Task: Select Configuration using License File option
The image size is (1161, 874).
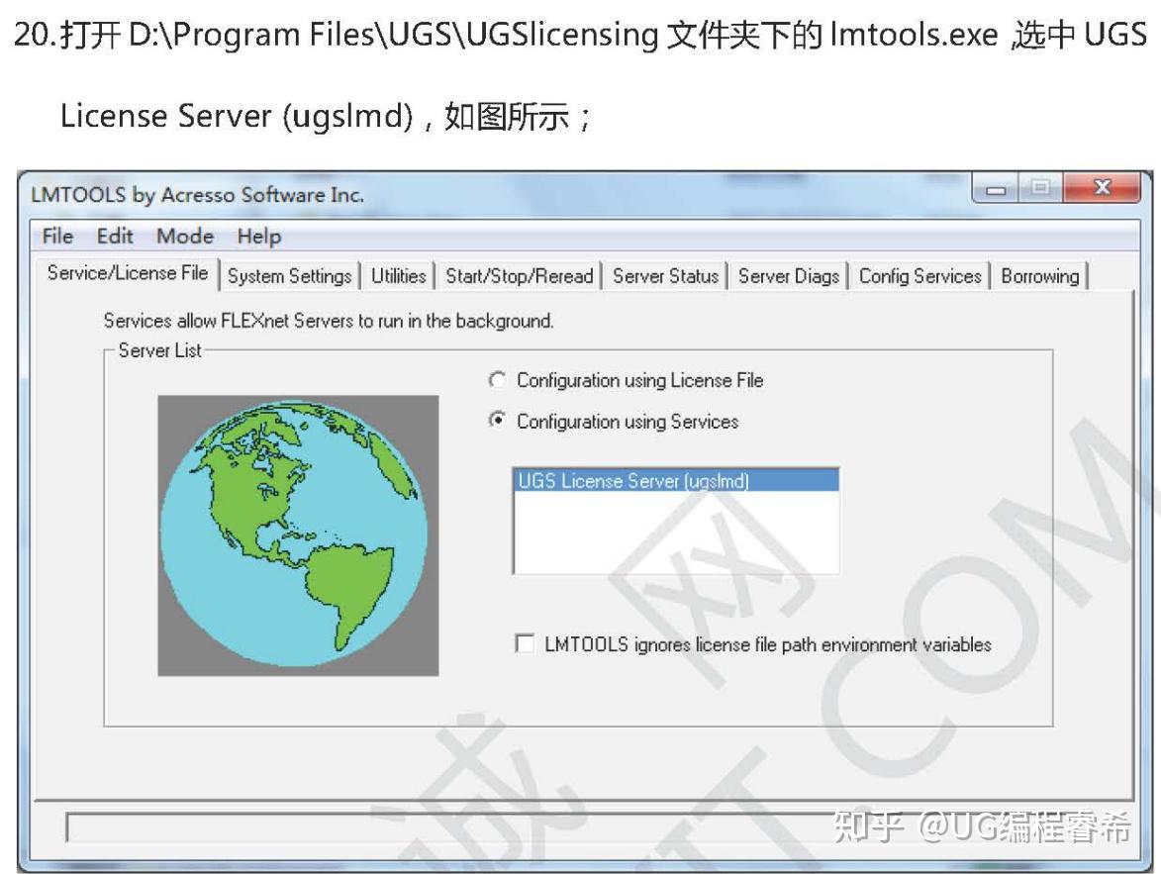Action: [x=499, y=380]
